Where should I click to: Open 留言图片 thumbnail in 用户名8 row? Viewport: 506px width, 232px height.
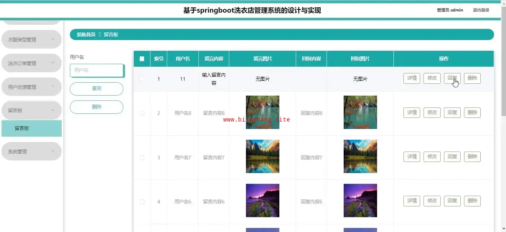(263, 112)
